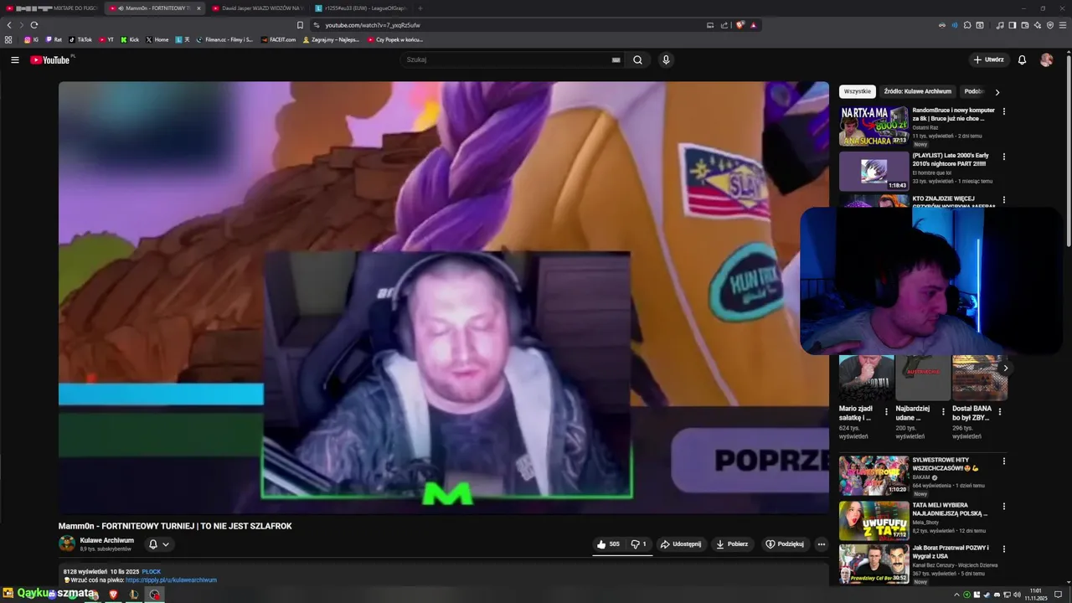Reload the page with refresh icon

point(33,25)
